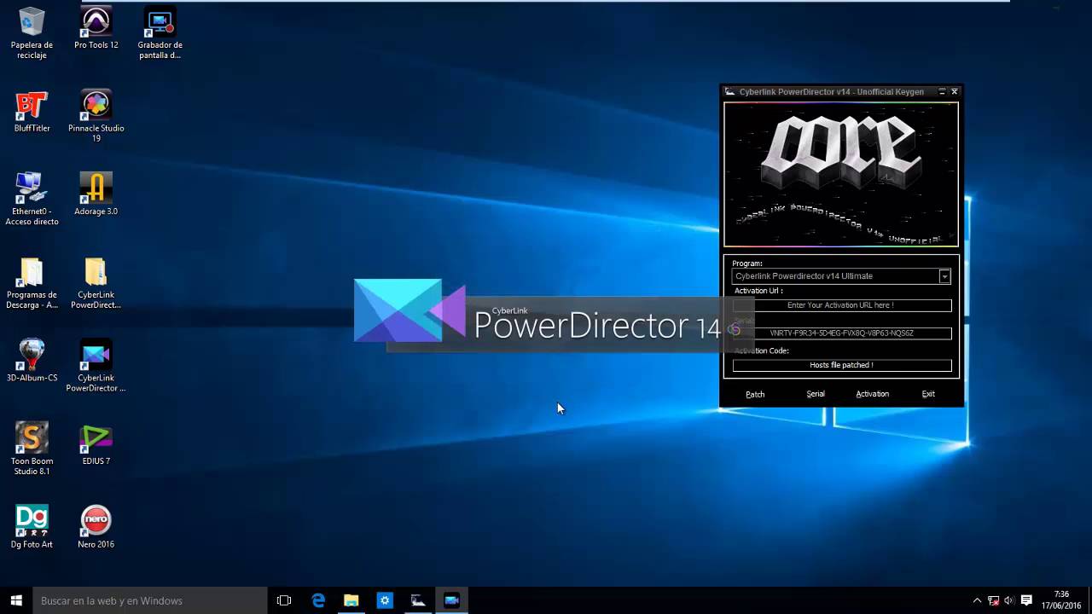Open the volume control tray icon
This screenshot has width=1092, height=614.
(x=1009, y=600)
